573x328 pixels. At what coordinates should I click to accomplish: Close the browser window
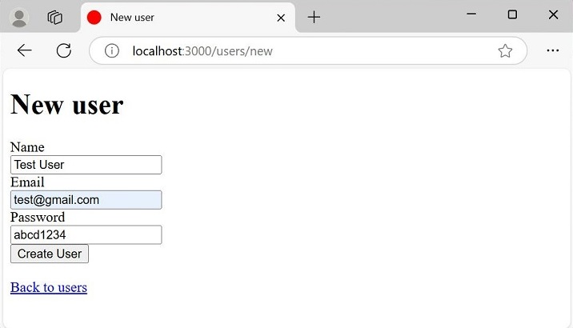[553, 15]
